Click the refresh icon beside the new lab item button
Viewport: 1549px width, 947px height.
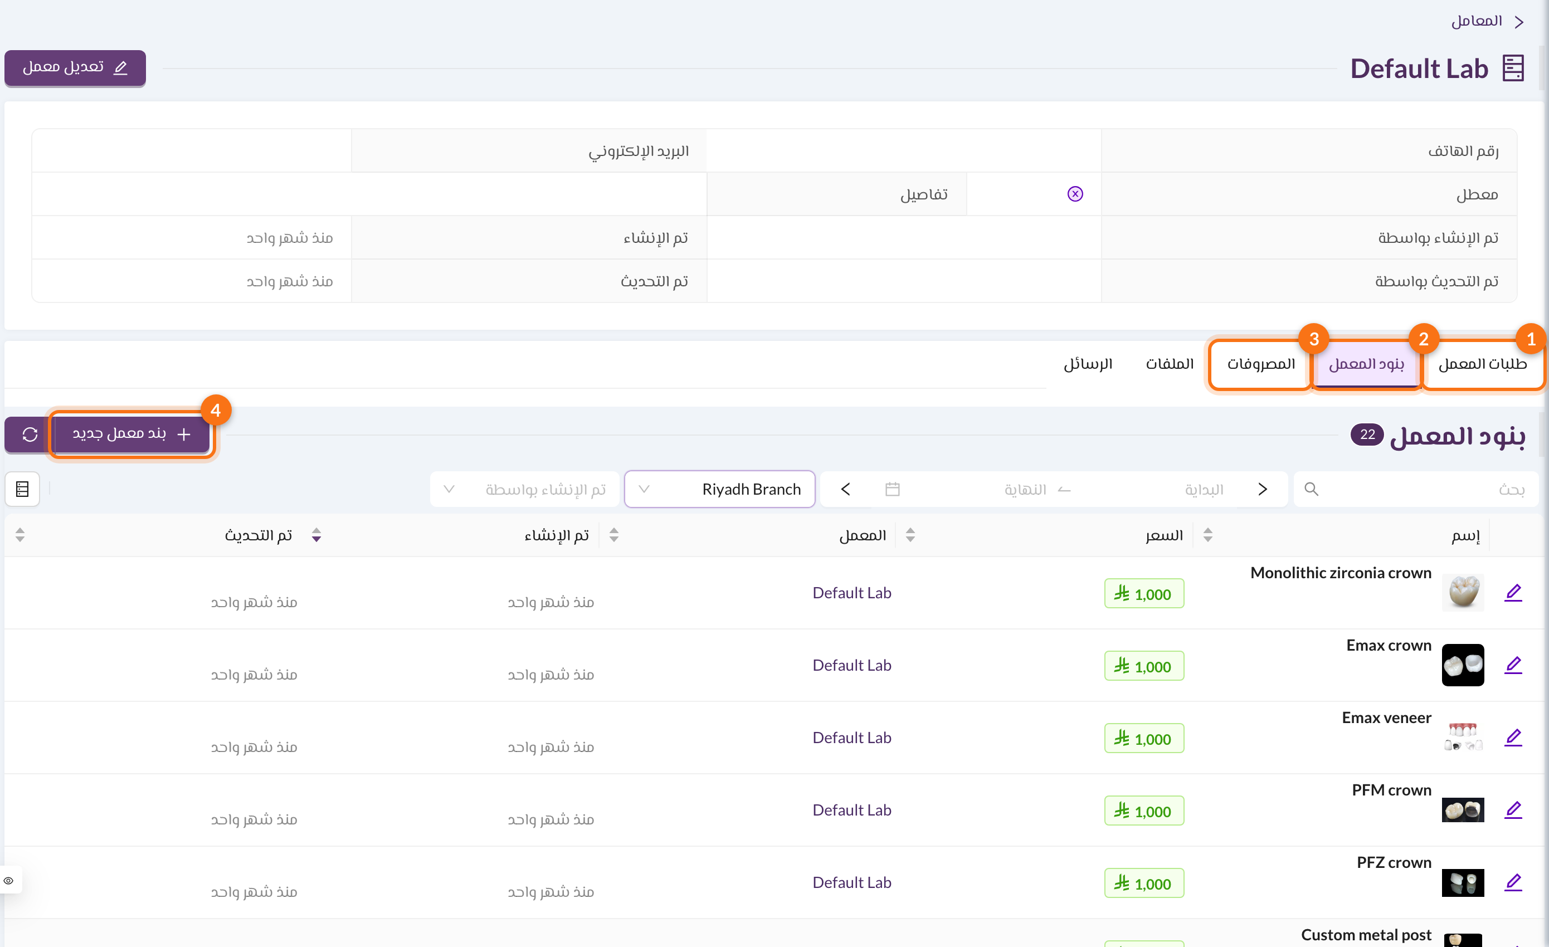pyautogui.click(x=30, y=434)
